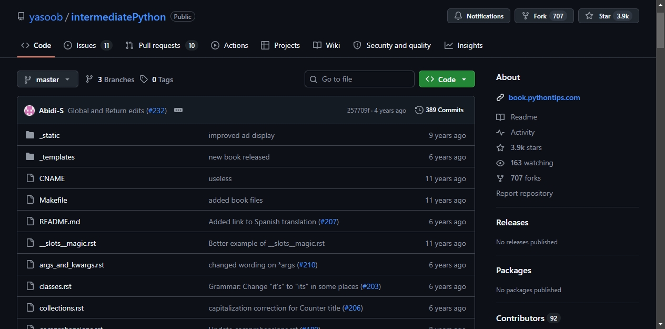Open the _templates folder
The width and height of the screenshot is (665, 329).
click(57, 157)
